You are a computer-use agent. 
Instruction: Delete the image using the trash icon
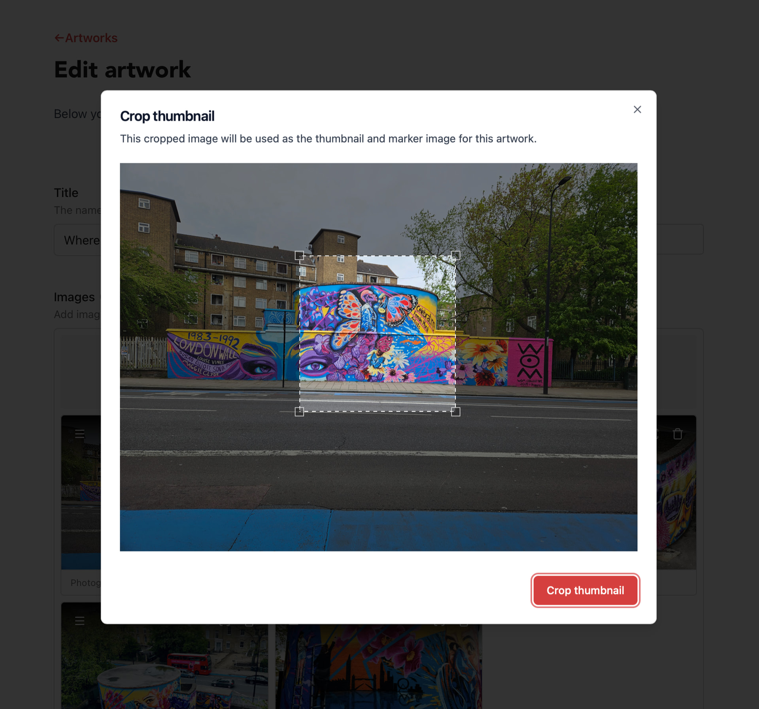678,434
